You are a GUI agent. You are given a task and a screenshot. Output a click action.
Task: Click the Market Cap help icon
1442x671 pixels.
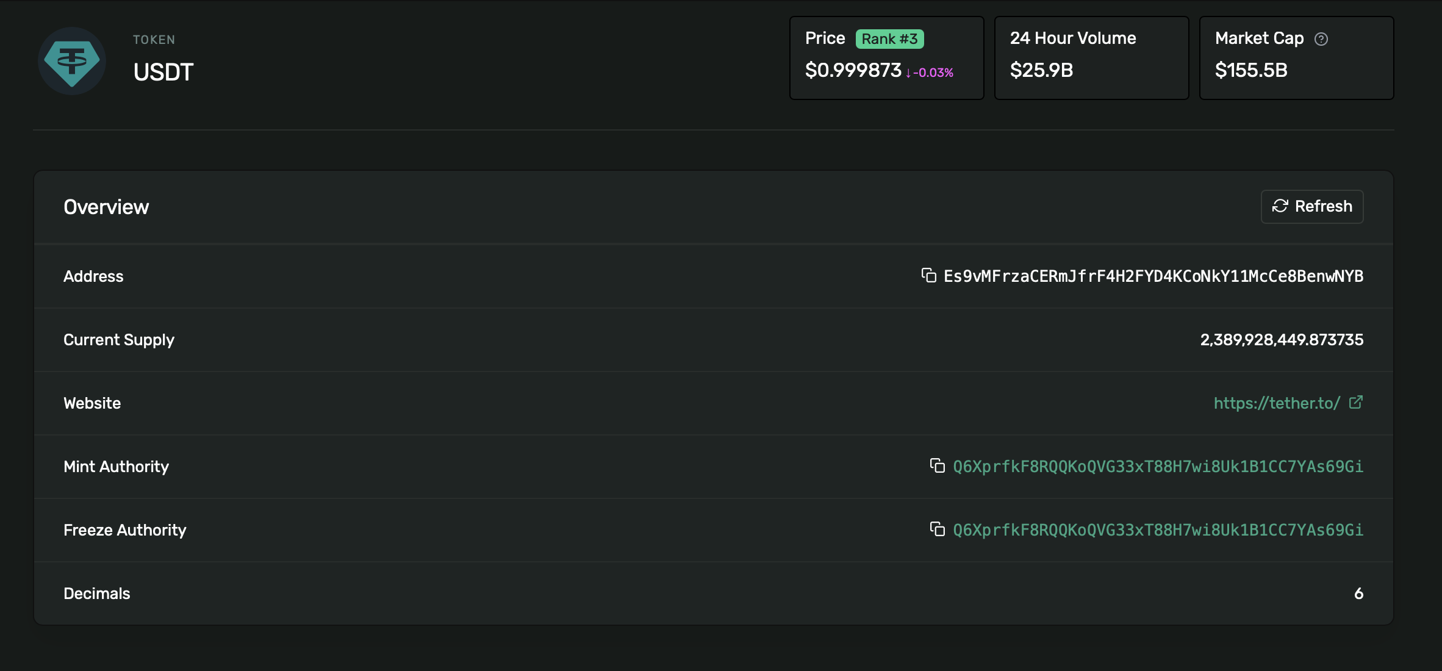[x=1322, y=38]
